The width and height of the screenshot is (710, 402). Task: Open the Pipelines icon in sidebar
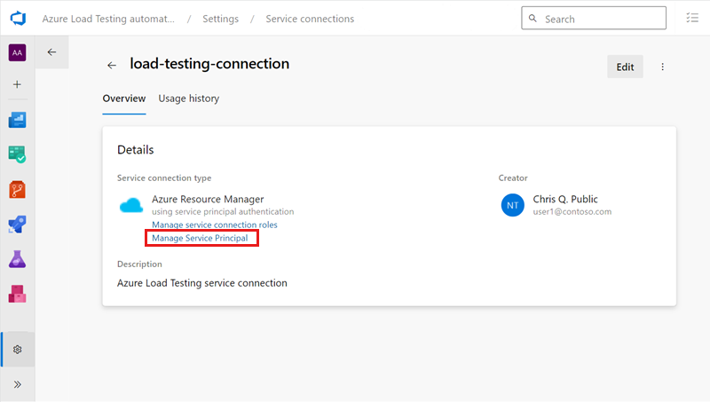point(17,225)
